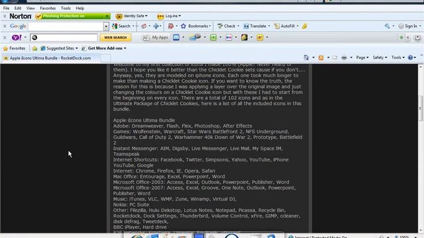Click Add to Favorites Bar star icon
424x238 pixels.
click(34, 48)
